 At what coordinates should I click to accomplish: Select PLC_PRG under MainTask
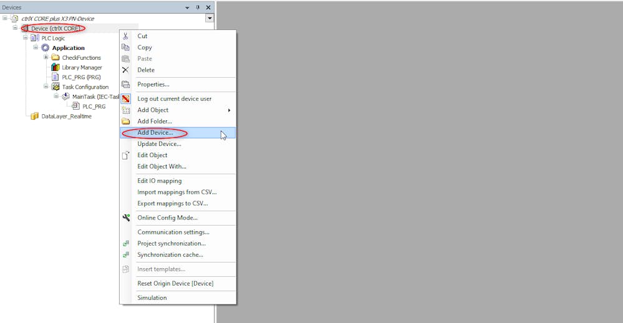[x=94, y=106]
